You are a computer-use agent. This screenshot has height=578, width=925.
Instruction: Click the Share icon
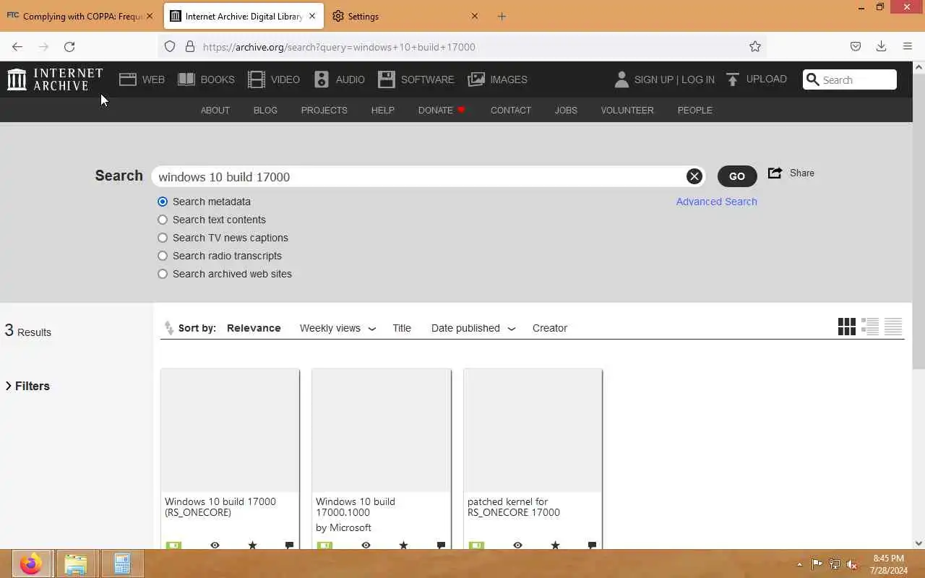coord(775,173)
